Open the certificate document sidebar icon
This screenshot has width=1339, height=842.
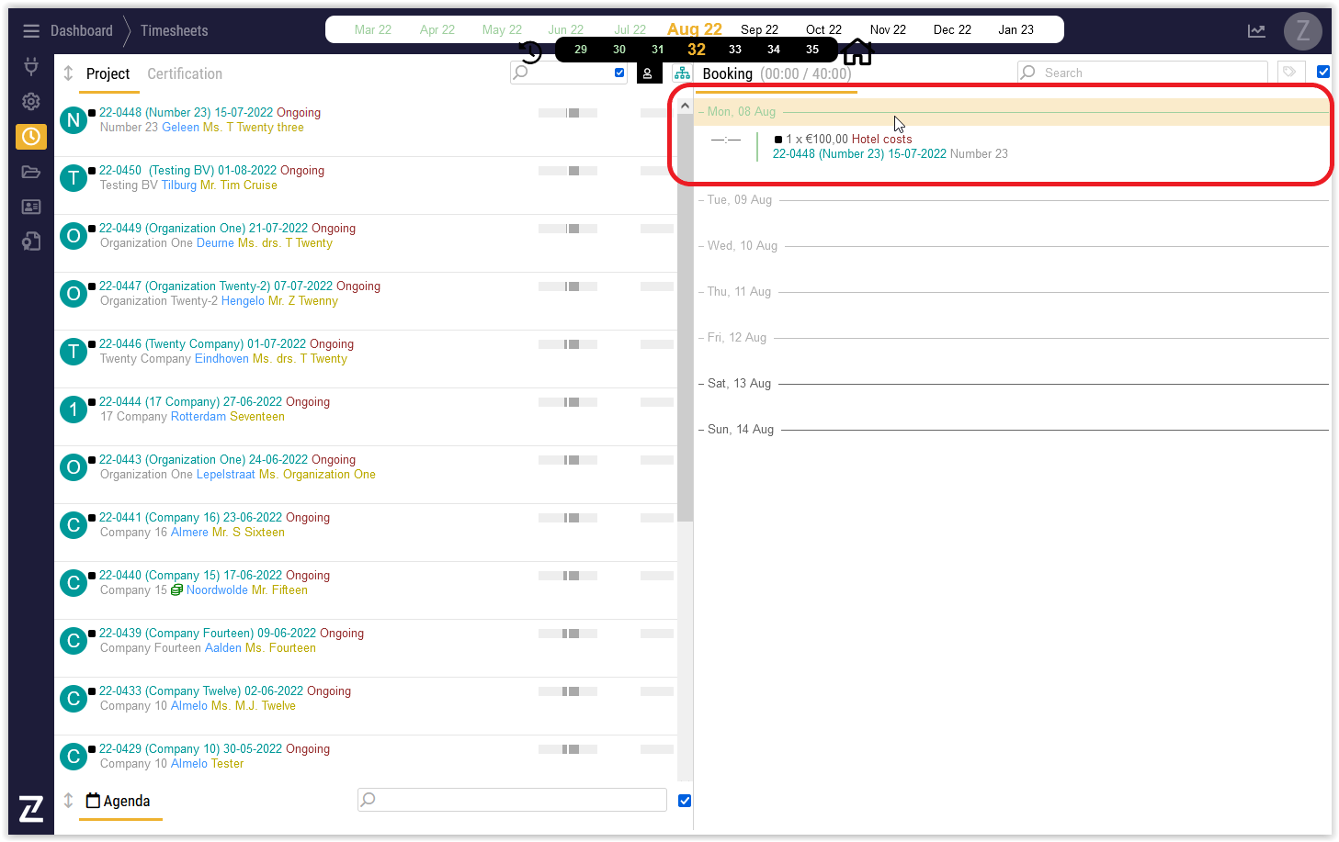[31, 241]
